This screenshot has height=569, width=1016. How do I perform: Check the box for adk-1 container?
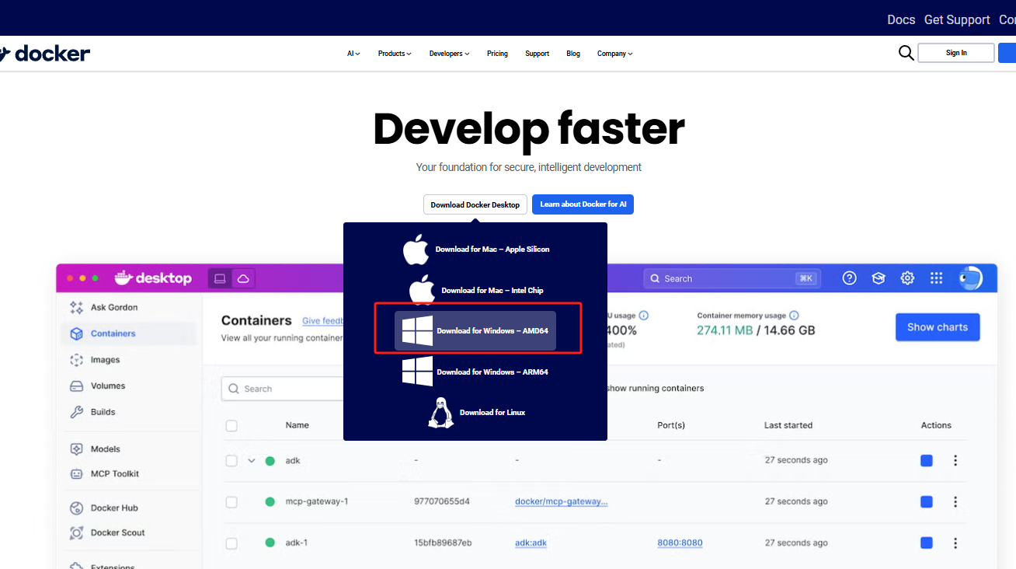pos(231,543)
